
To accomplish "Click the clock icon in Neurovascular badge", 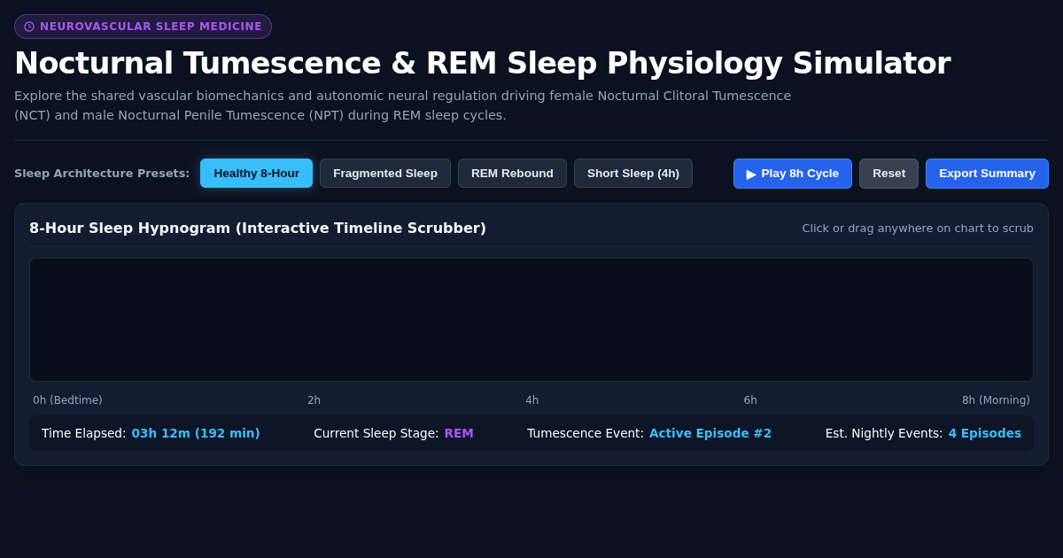I will pos(29,27).
